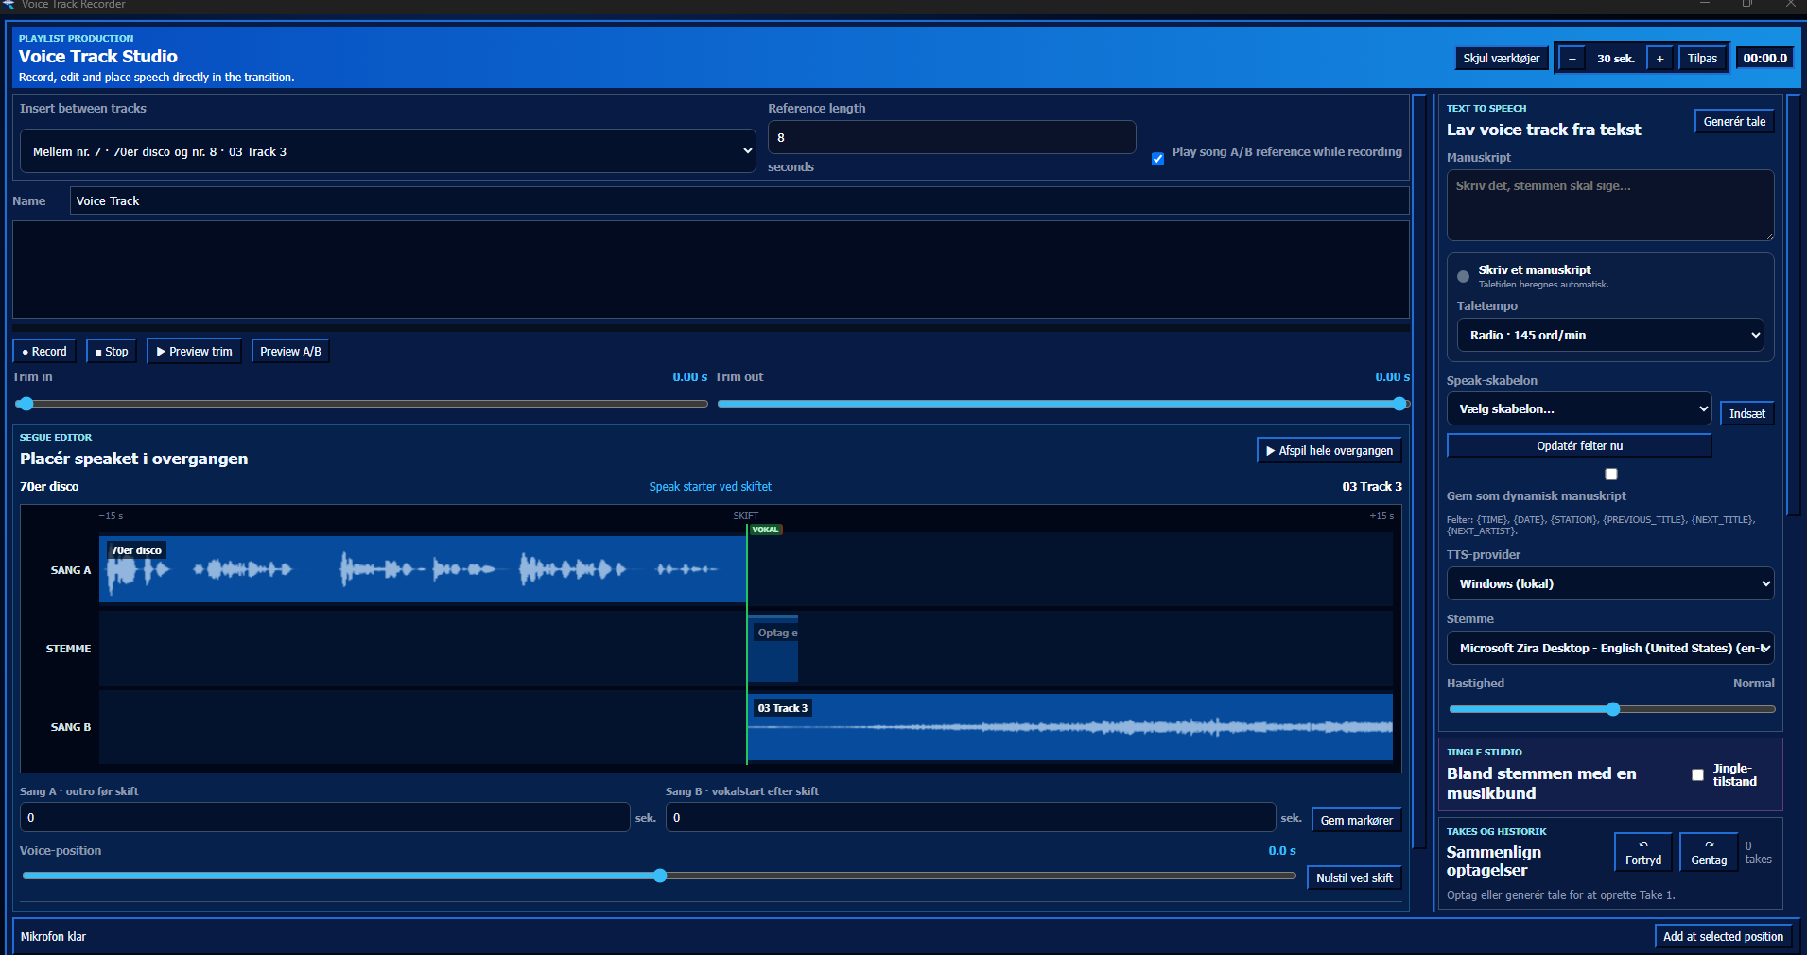This screenshot has width=1807, height=955.
Task: Click Add at selected position
Action: coord(1723,936)
